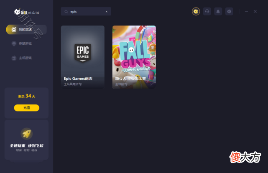Clear the epic search text
The width and height of the screenshot is (268, 173).
pos(107,12)
